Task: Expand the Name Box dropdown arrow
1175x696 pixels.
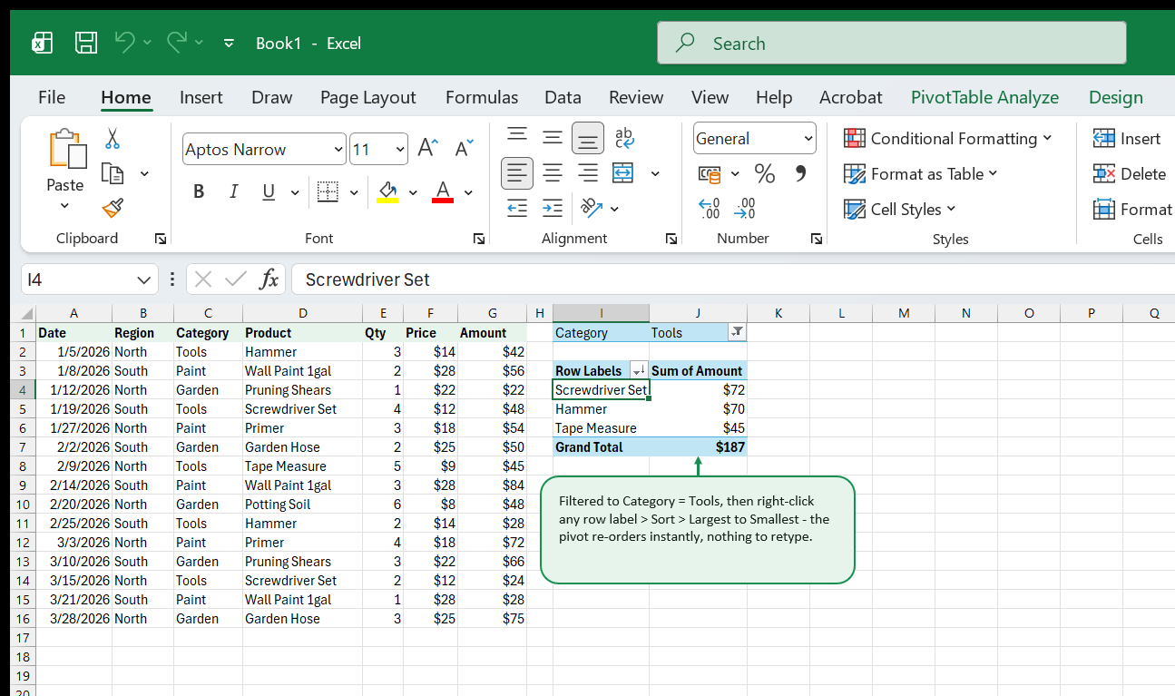Action: pyautogui.click(x=143, y=279)
